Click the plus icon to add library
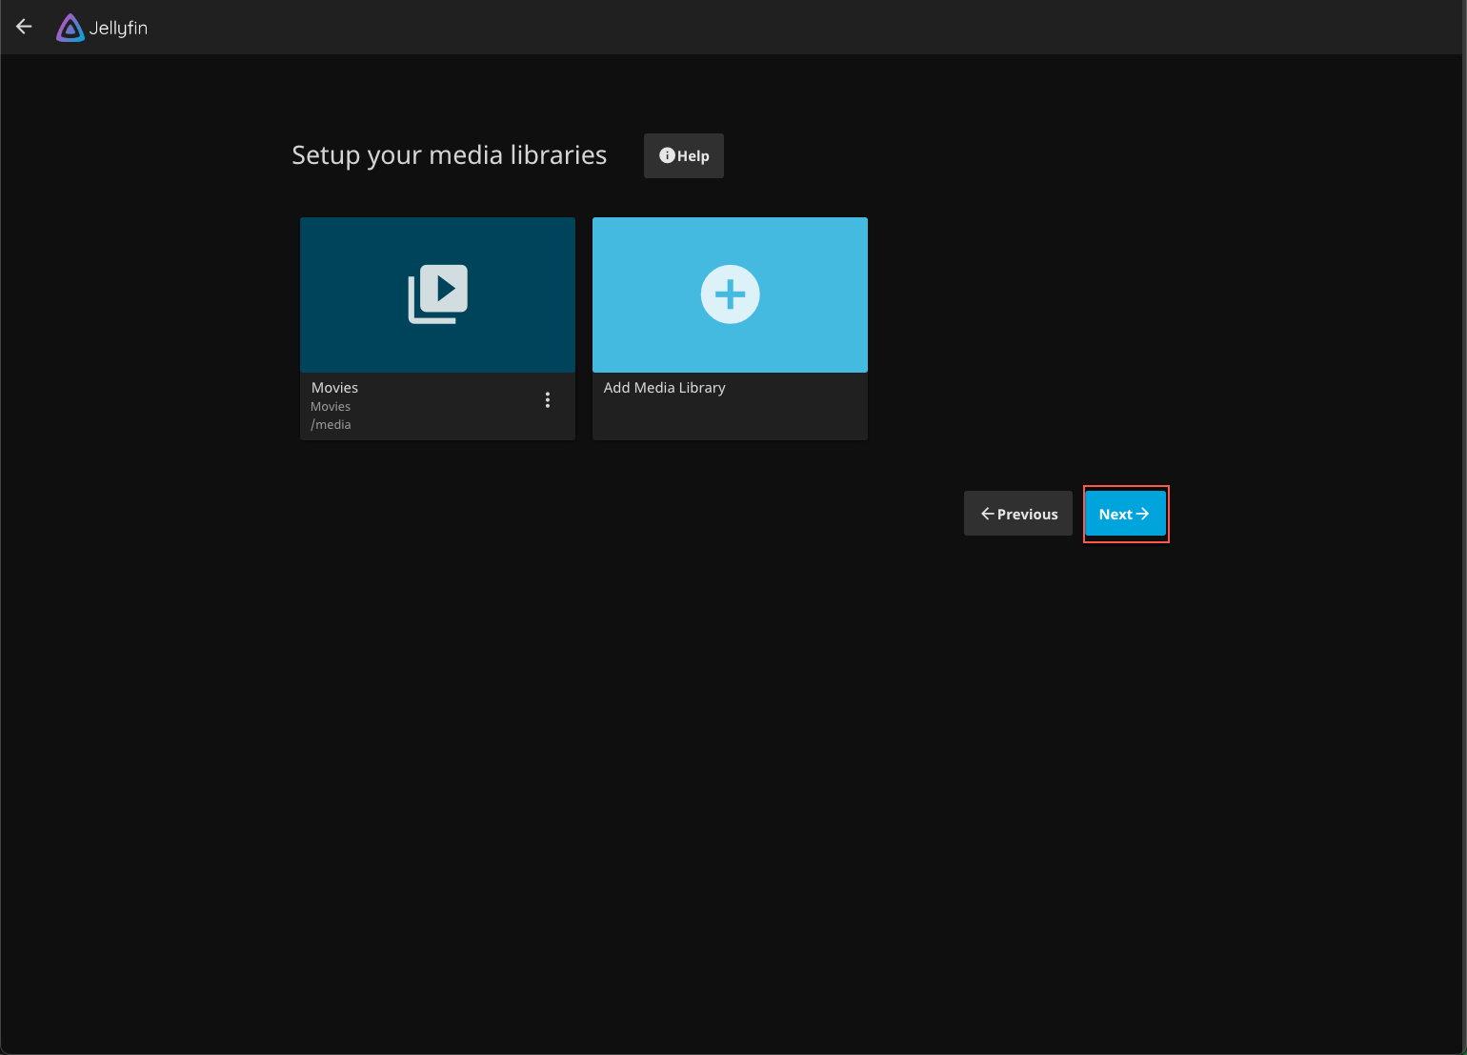 click(730, 294)
